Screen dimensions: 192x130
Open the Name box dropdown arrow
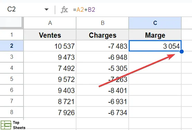pyautogui.click(x=47, y=9)
